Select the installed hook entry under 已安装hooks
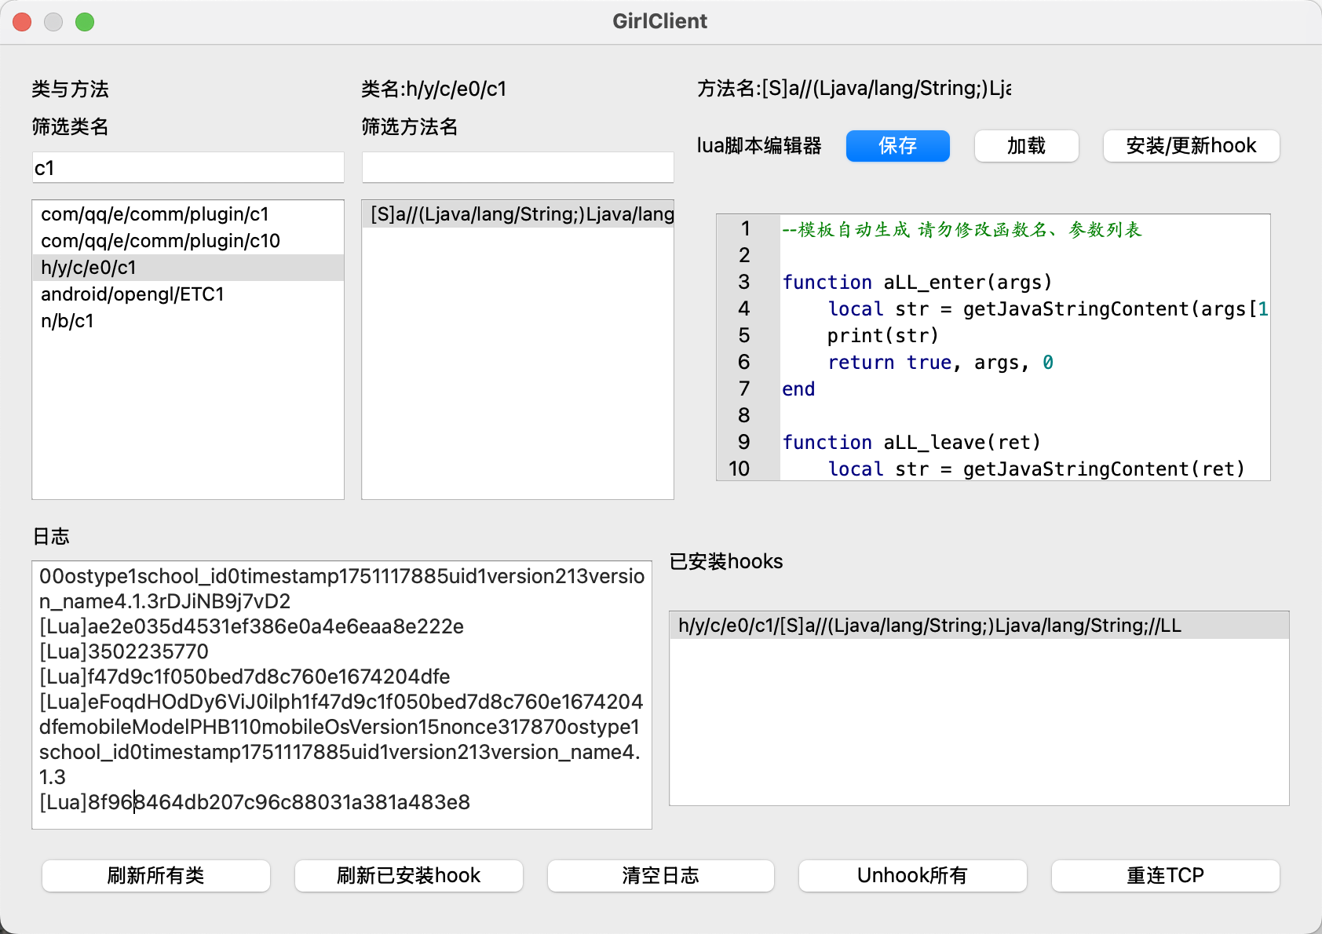This screenshot has width=1322, height=934. 931,626
